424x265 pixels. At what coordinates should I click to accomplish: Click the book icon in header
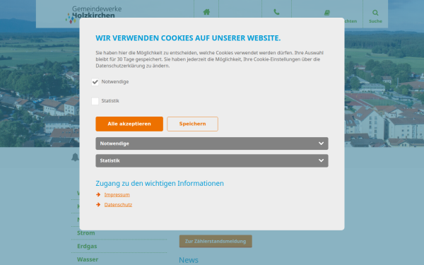[x=327, y=13]
